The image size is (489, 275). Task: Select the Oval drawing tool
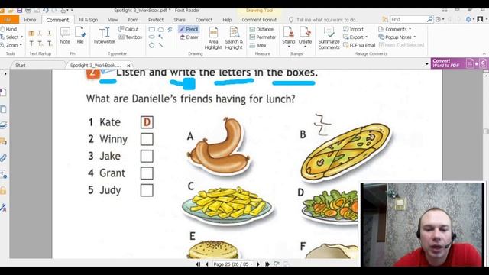point(151,37)
